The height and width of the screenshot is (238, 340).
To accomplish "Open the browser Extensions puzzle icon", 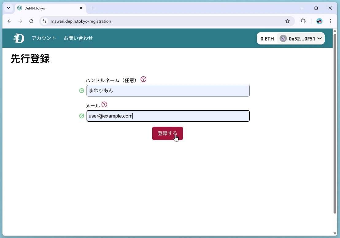I will point(303,21).
